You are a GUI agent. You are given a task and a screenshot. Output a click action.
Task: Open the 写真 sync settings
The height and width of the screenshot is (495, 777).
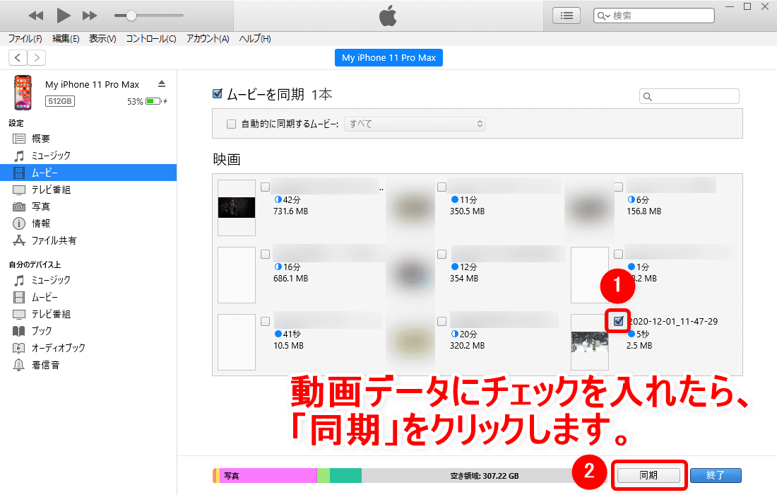[x=41, y=206]
